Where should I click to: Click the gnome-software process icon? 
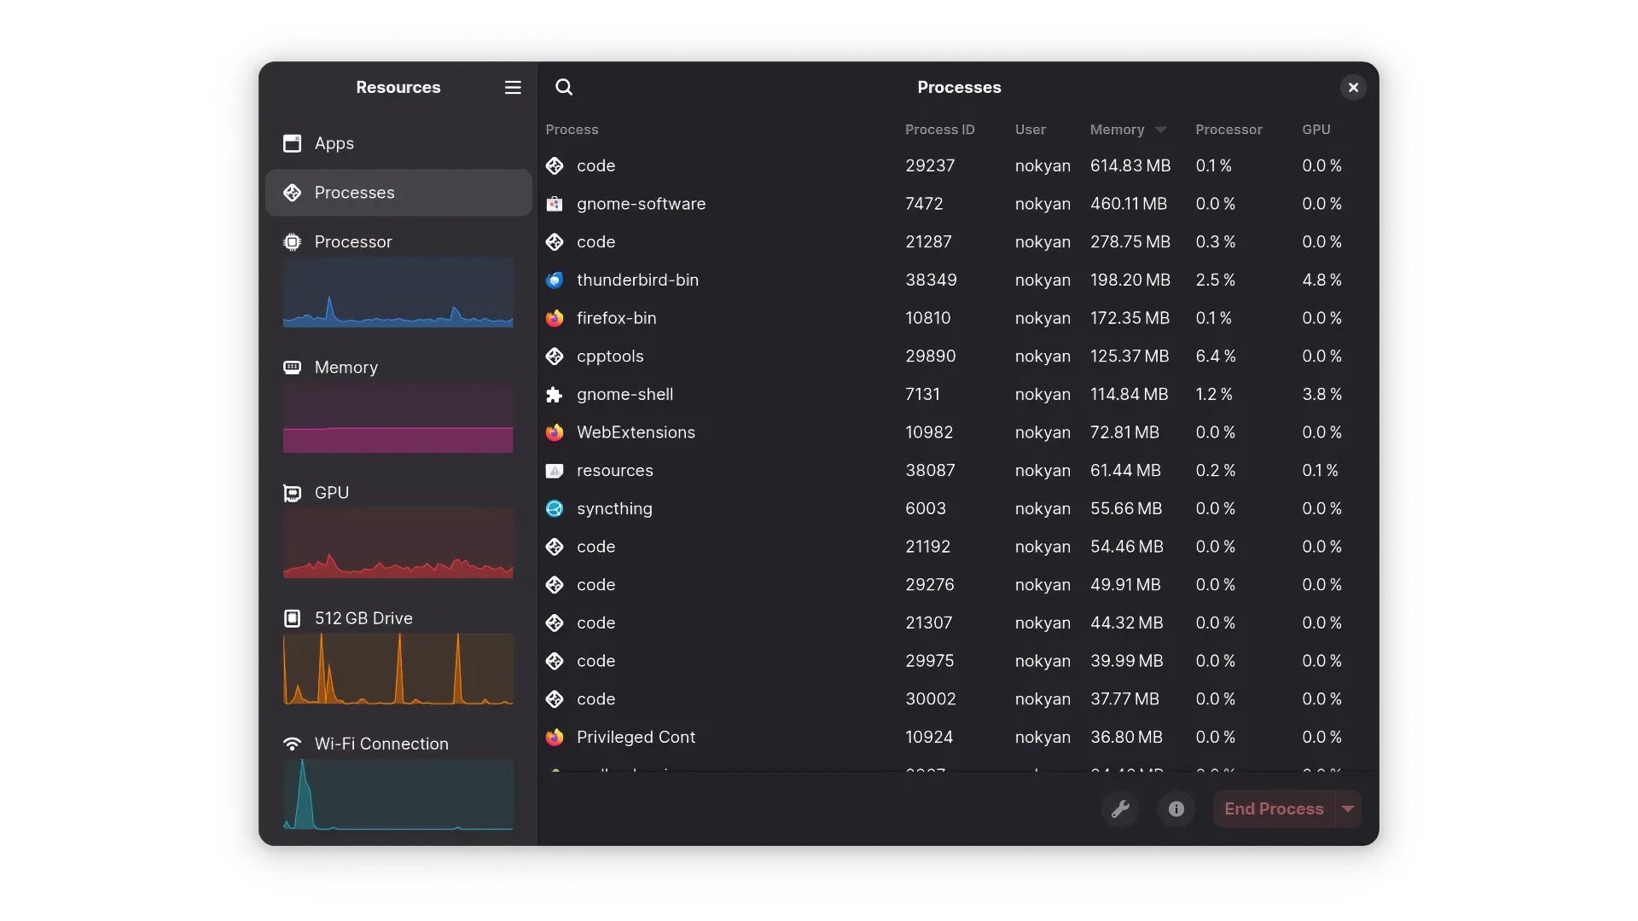(x=555, y=204)
